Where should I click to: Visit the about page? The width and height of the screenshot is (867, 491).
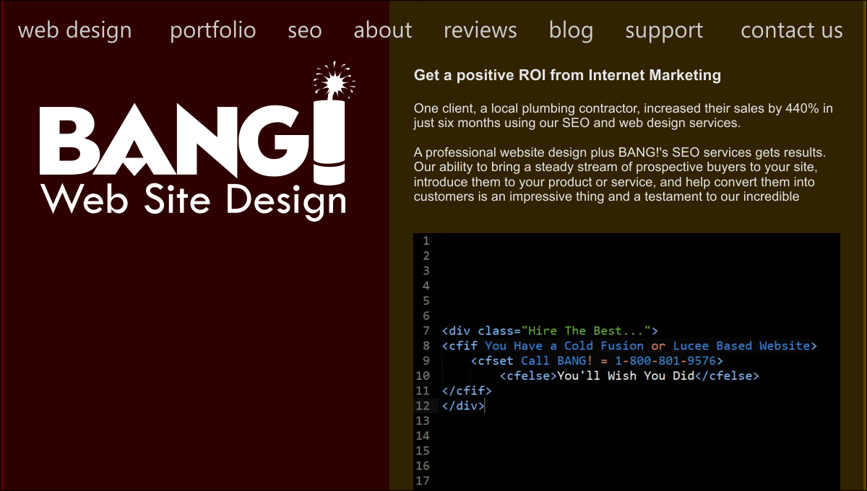click(x=383, y=30)
